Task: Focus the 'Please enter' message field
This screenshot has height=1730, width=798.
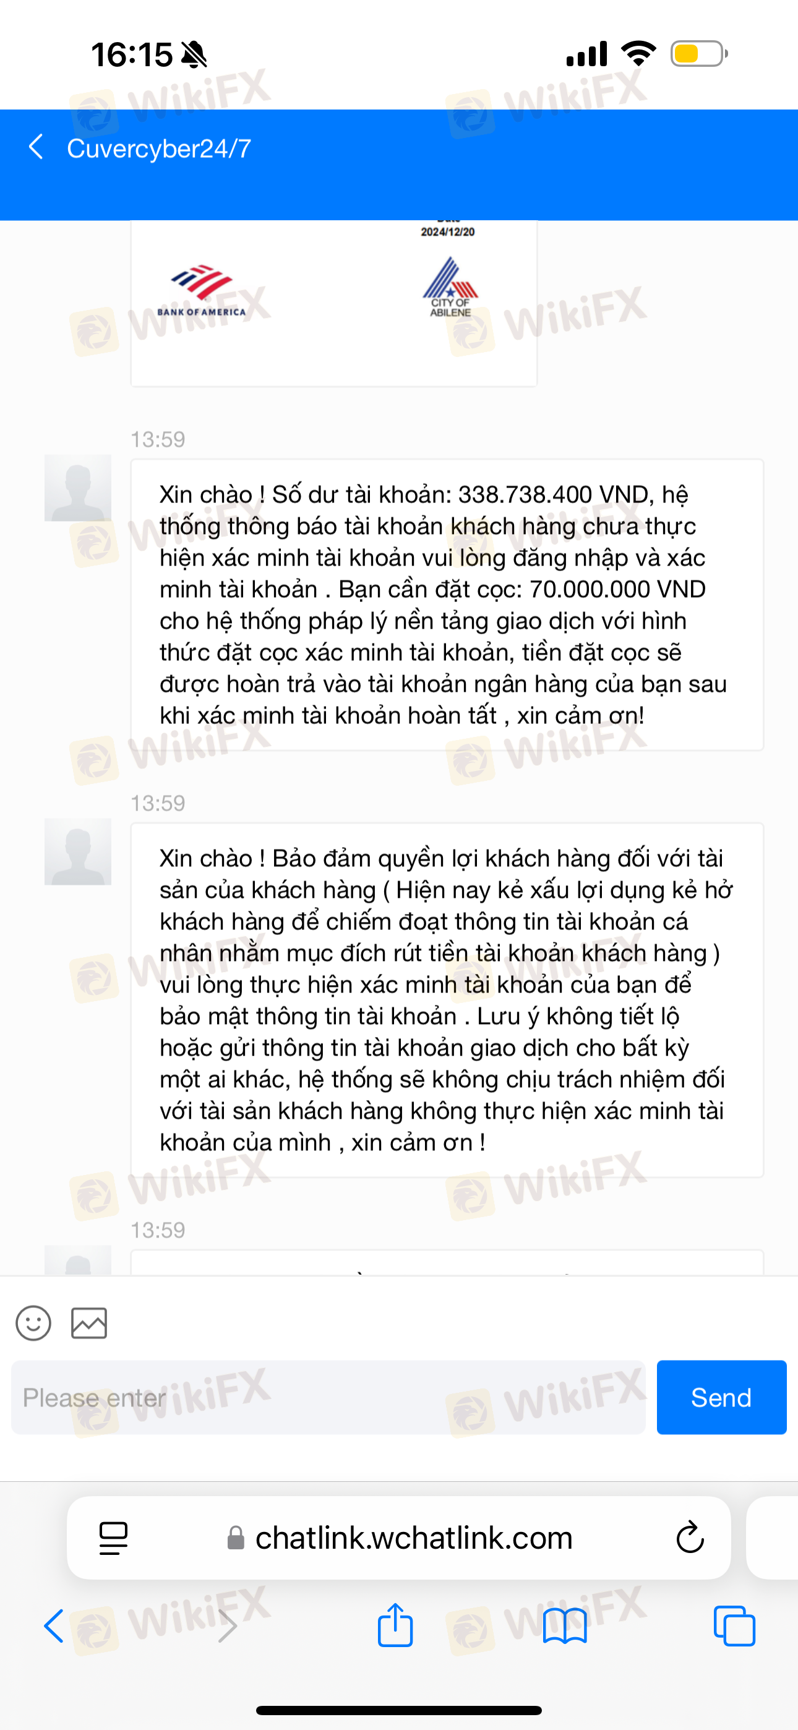Action: click(x=328, y=1398)
